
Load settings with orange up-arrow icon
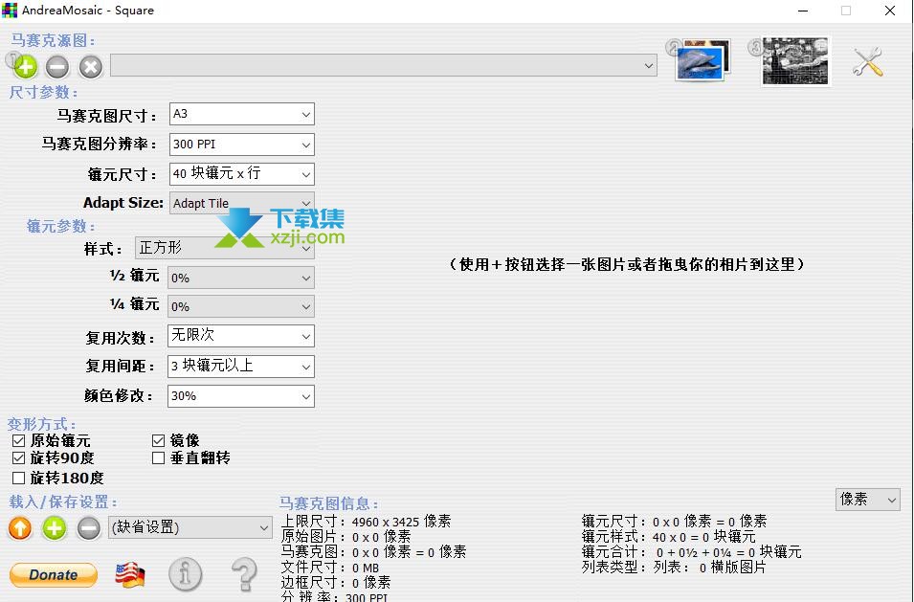(20, 528)
